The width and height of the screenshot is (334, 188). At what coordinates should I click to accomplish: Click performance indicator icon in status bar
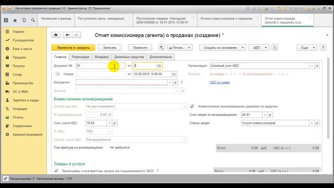click(6, 179)
